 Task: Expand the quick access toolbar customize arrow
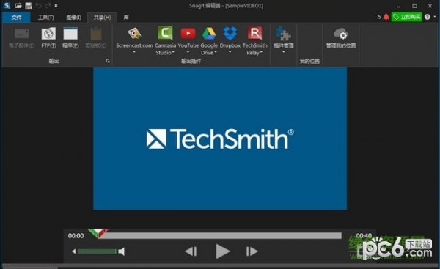tap(56, 6)
